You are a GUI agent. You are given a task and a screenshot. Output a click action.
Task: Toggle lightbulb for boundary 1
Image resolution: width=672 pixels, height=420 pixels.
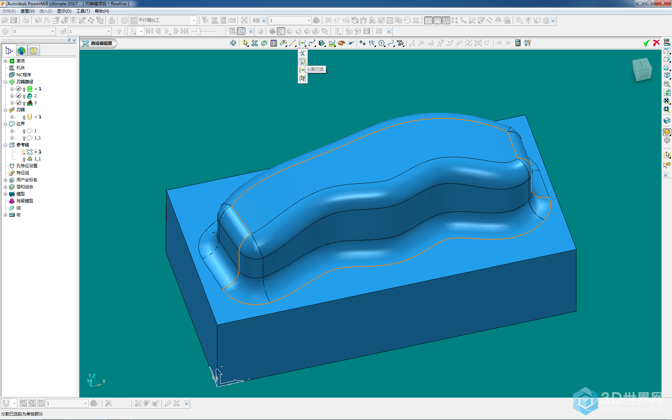(24, 131)
